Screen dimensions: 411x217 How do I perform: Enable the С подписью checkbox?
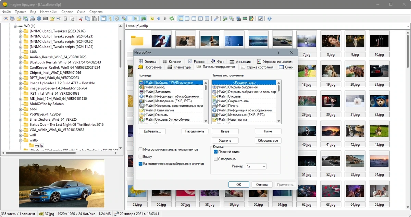(x=216, y=159)
